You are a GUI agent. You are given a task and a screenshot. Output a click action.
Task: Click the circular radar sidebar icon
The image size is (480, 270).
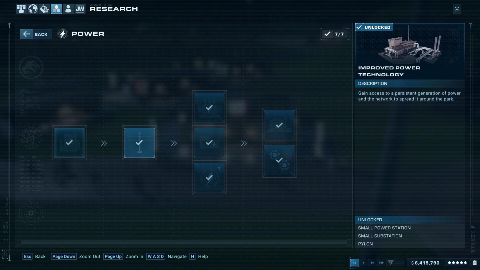[x=31, y=213]
